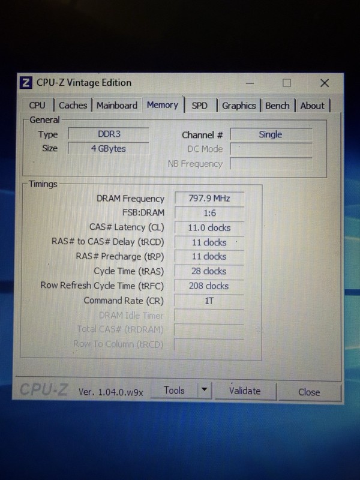The width and height of the screenshot is (360, 480).
Task: Click the empty Row To Column field
Action: [x=209, y=344]
